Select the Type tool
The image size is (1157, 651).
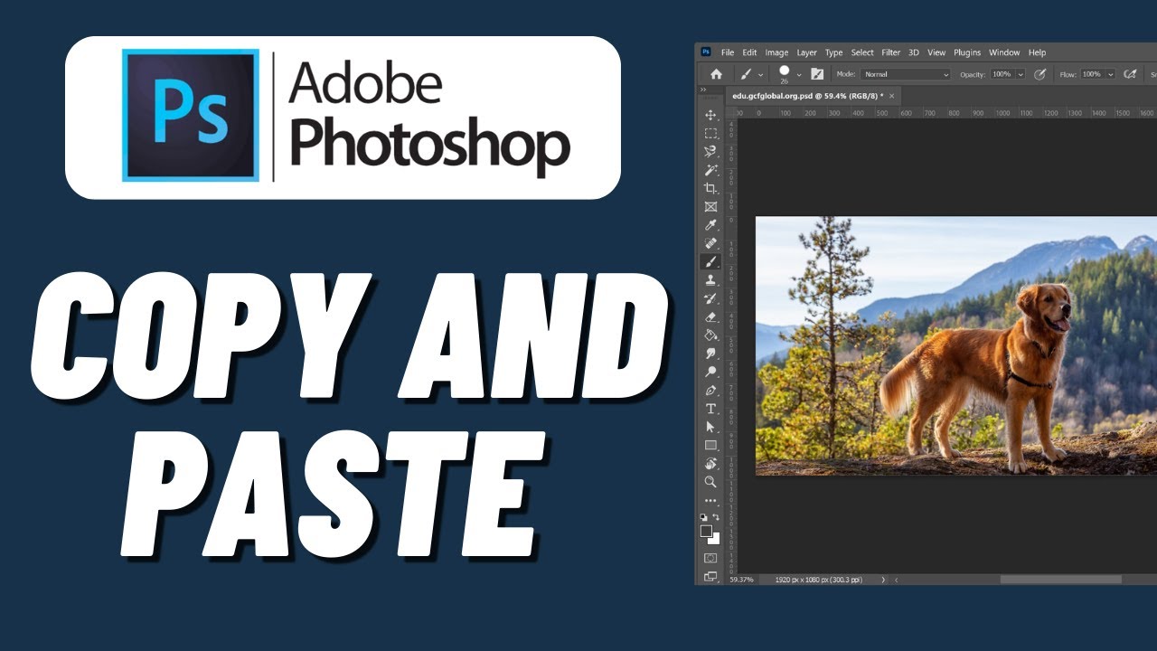pos(710,409)
